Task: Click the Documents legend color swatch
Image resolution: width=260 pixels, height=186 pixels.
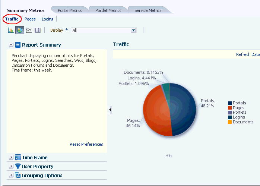Action: pyautogui.click(x=230, y=122)
